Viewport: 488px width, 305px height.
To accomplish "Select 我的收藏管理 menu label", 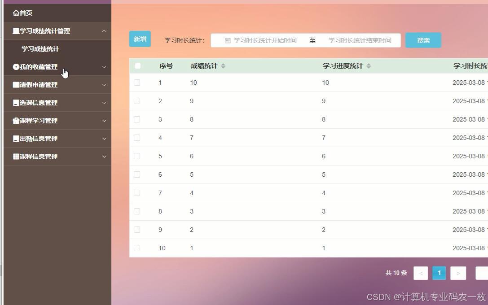I will 39,67.
